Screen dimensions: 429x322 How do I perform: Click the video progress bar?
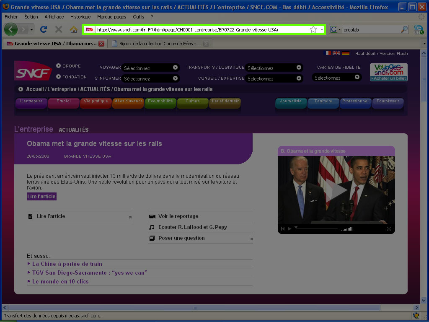pos(316,229)
